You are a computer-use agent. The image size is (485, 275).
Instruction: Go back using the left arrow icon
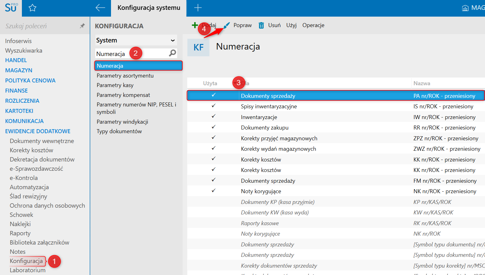pyautogui.click(x=100, y=8)
